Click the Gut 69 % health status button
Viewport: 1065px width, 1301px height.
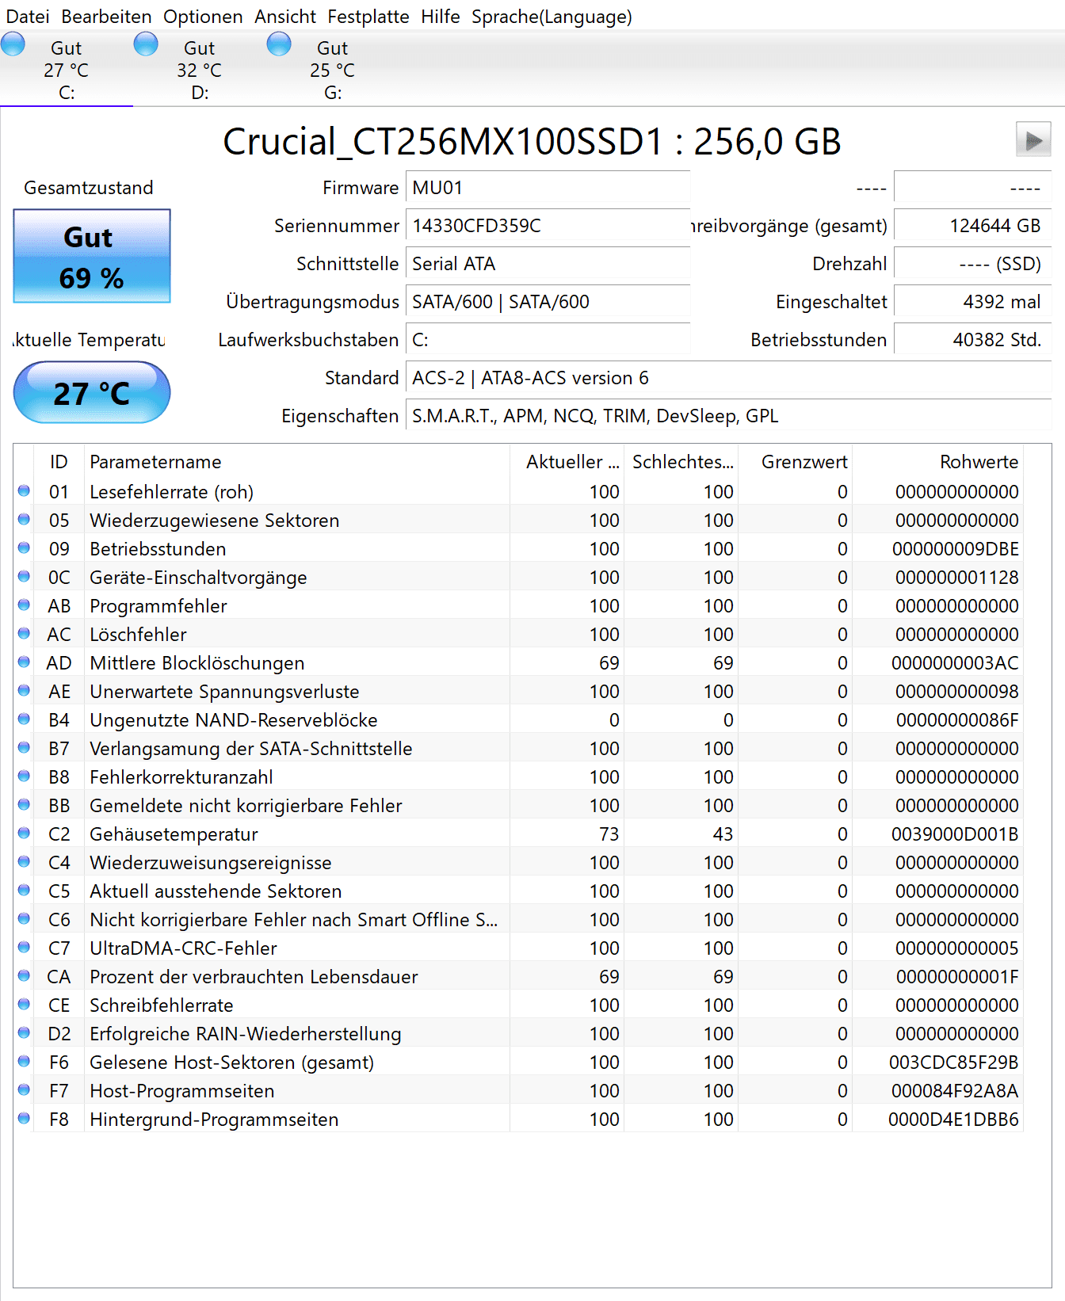coord(92,256)
